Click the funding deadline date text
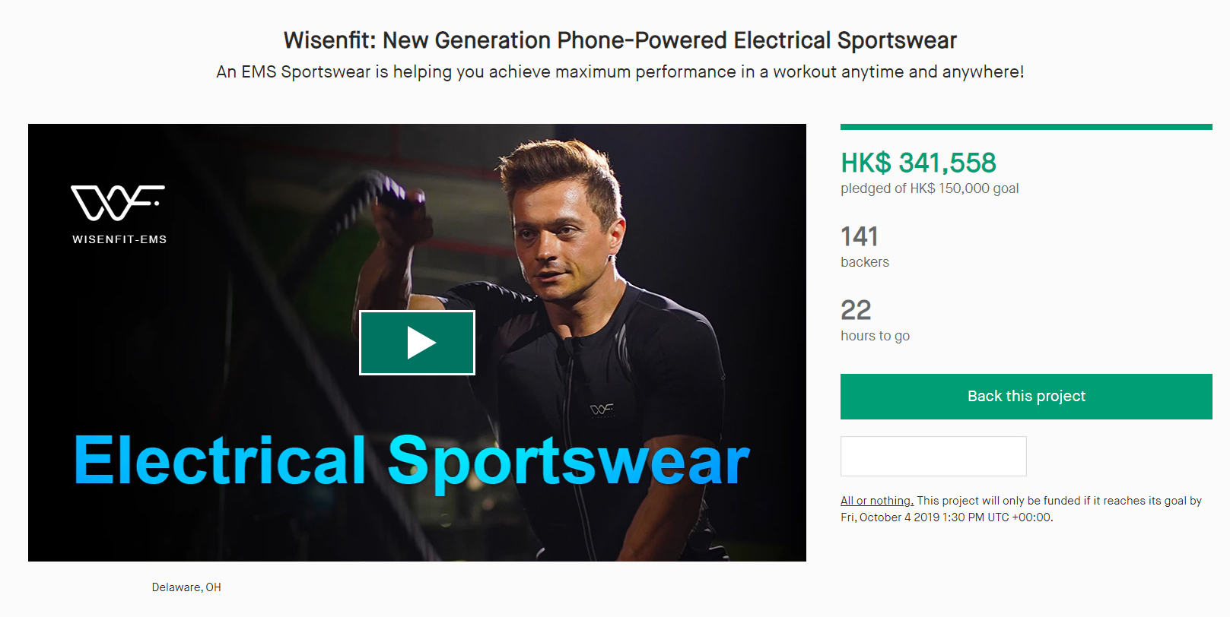 946,517
